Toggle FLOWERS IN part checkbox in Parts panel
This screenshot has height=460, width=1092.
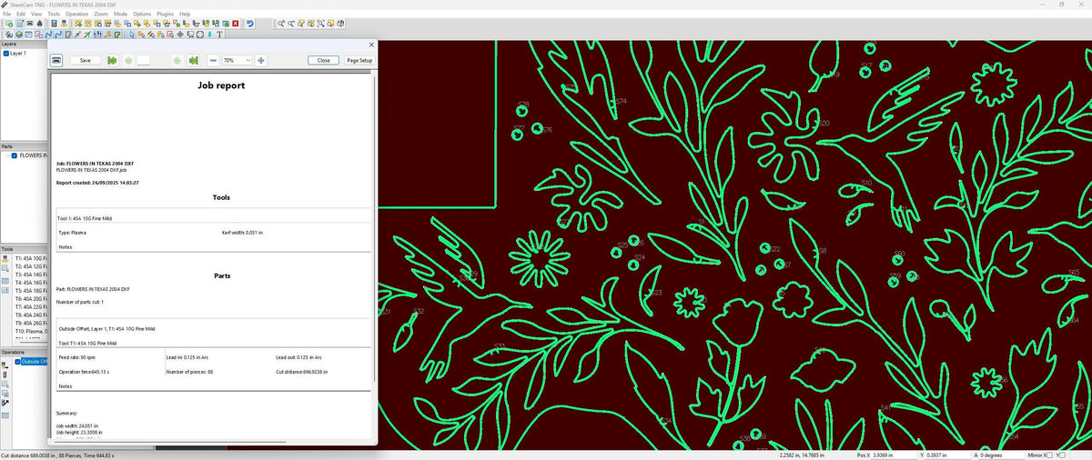click(x=15, y=155)
